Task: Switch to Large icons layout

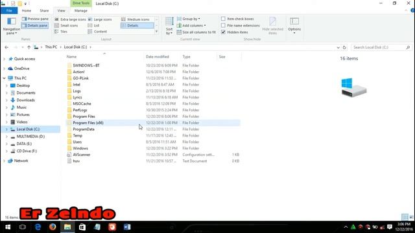Action: [100, 19]
